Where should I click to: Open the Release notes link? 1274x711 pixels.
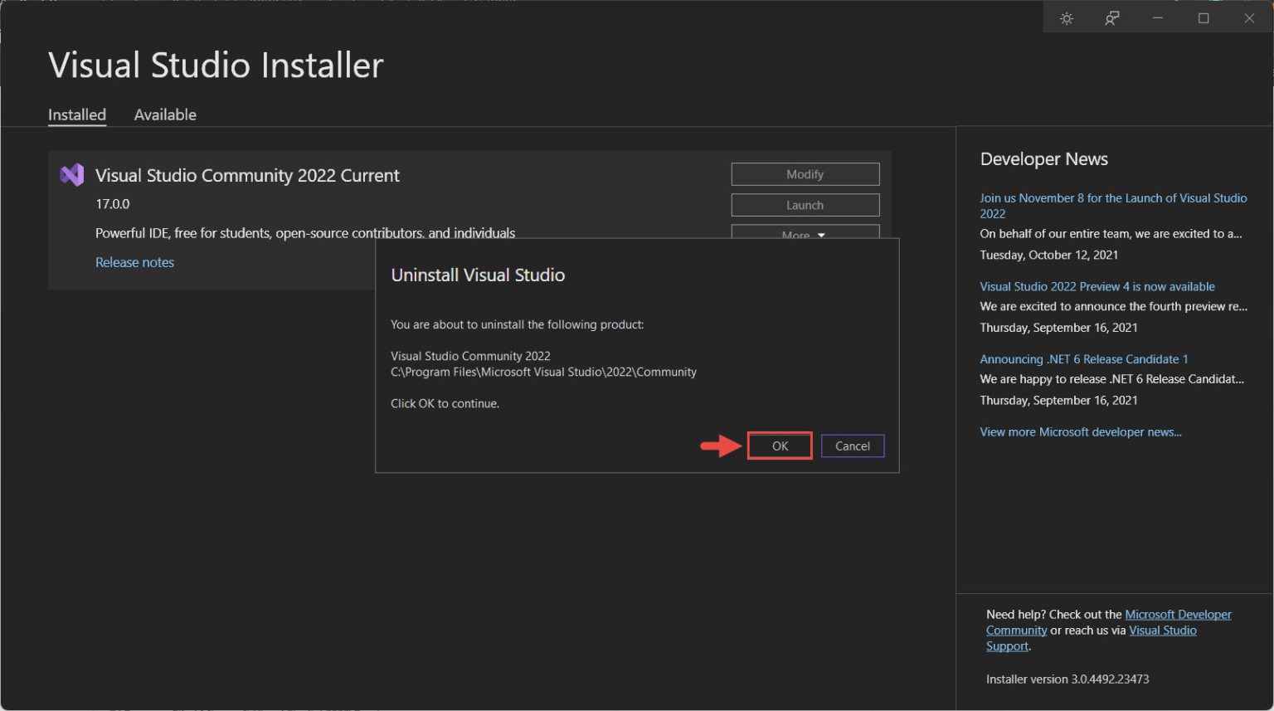[134, 262]
